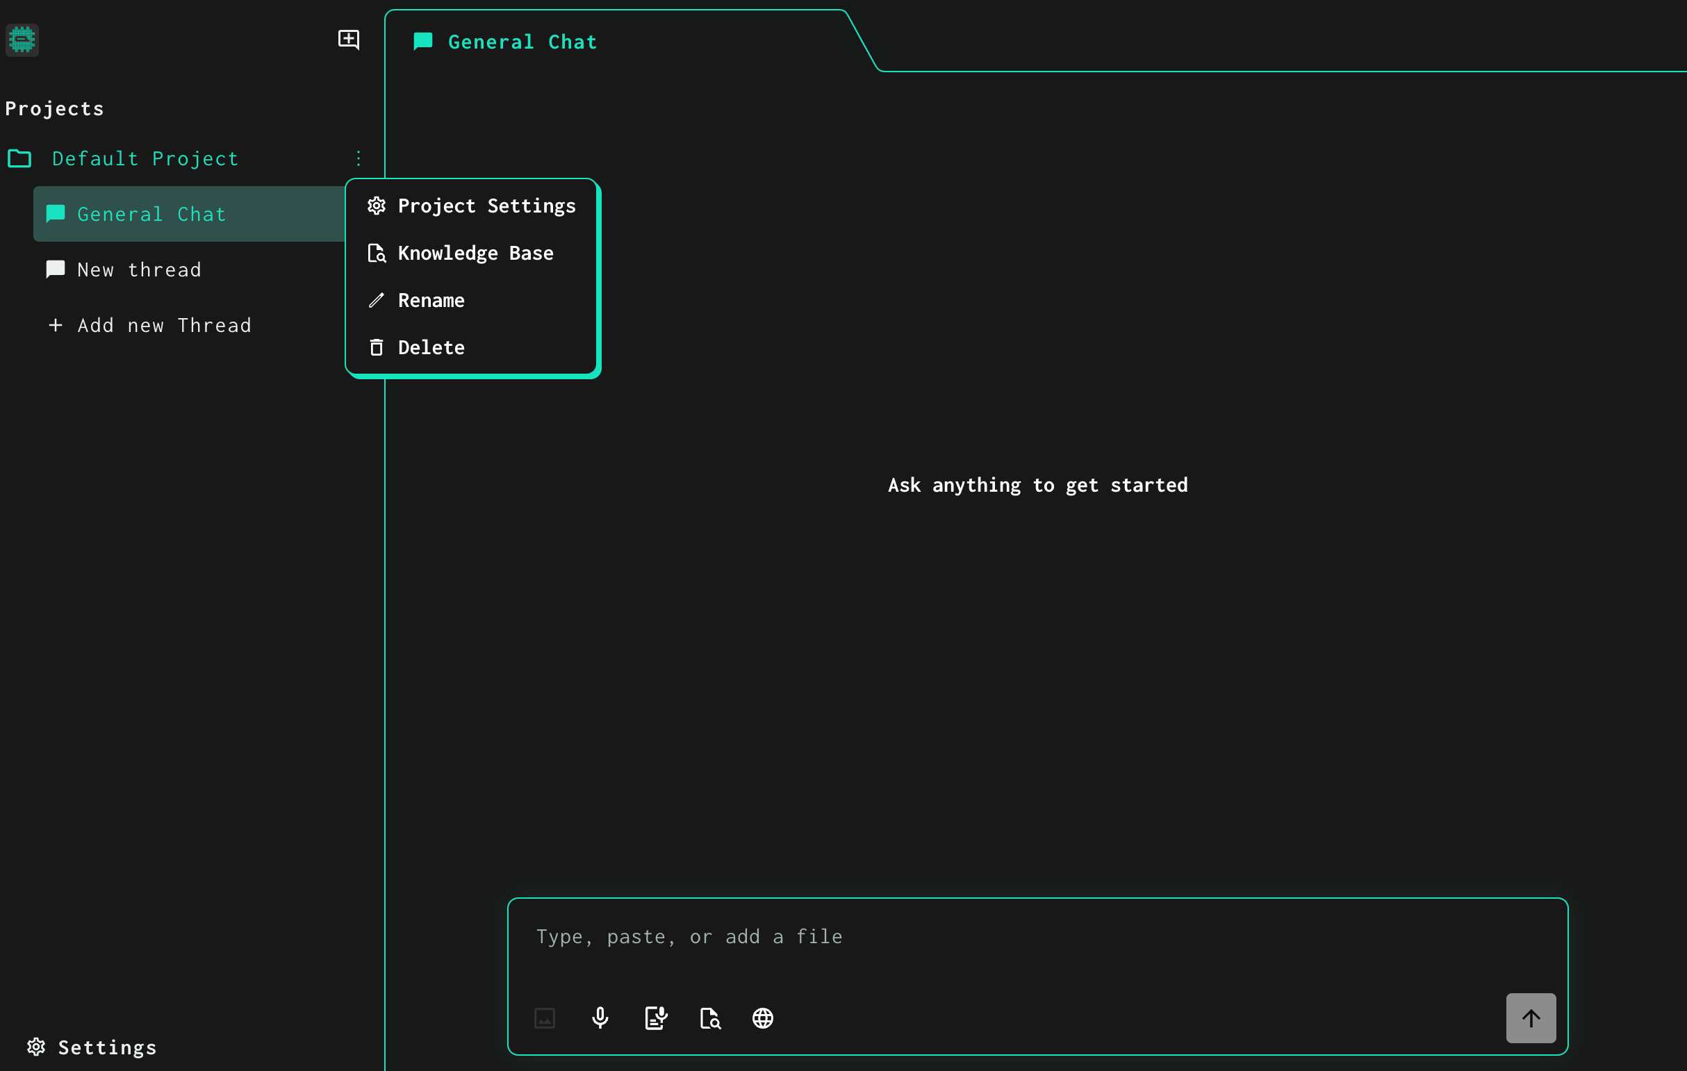Image resolution: width=1687 pixels, height=1071 pixels.
Task: Open the New thread item
Action: click(x=139, y=269)
